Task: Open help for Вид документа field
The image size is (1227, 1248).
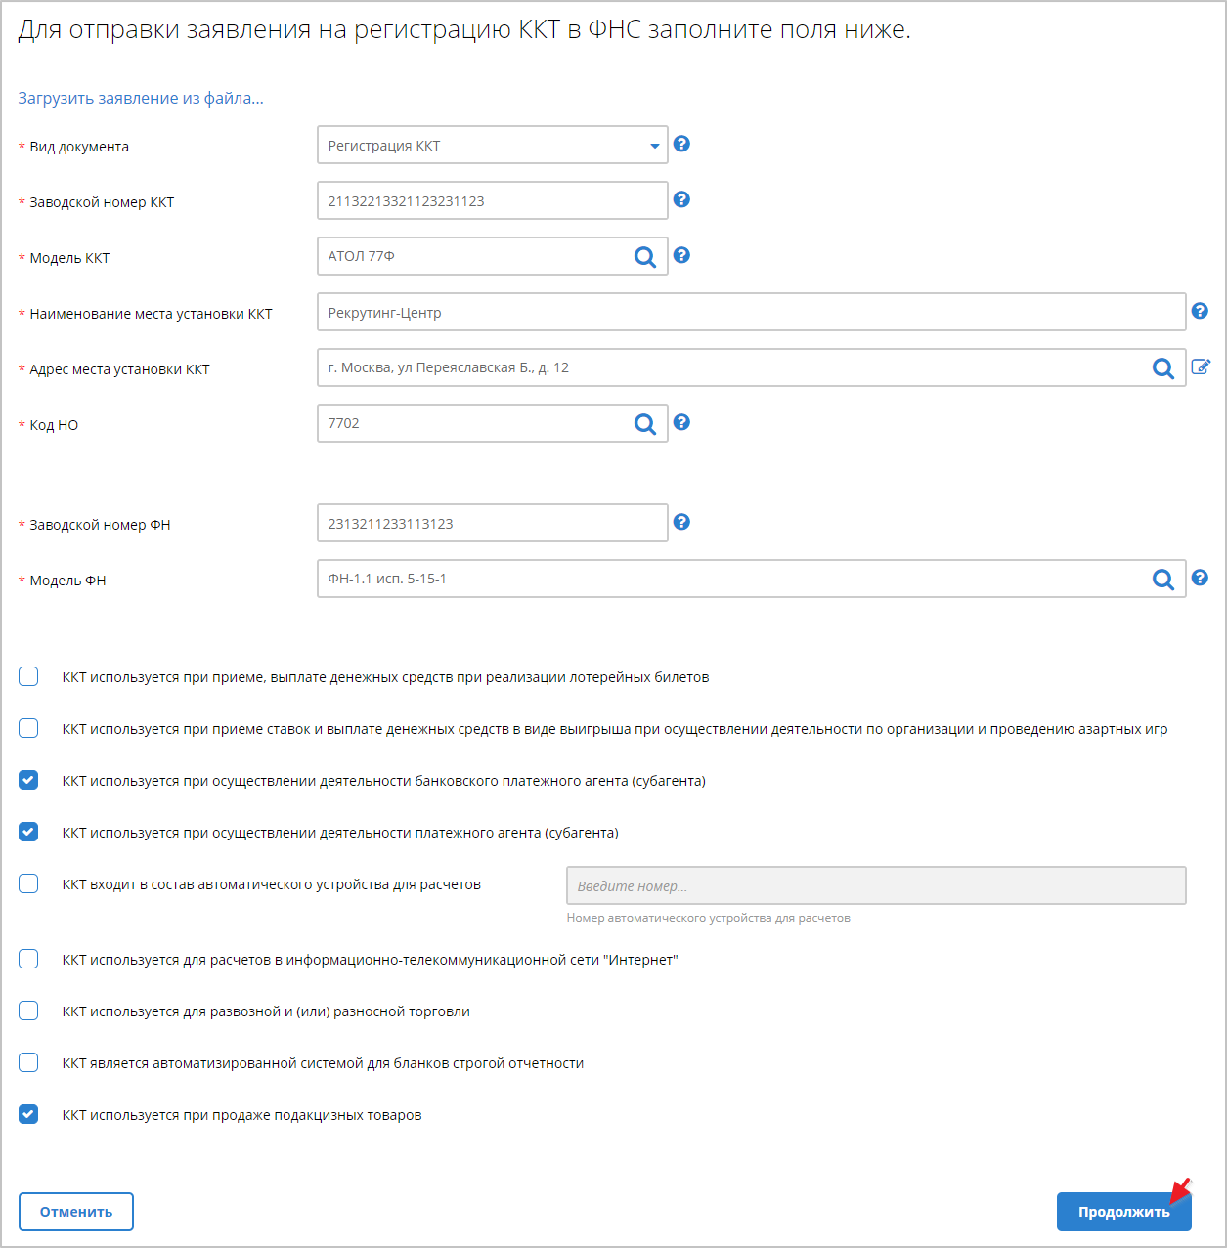Action: point(682,144)
